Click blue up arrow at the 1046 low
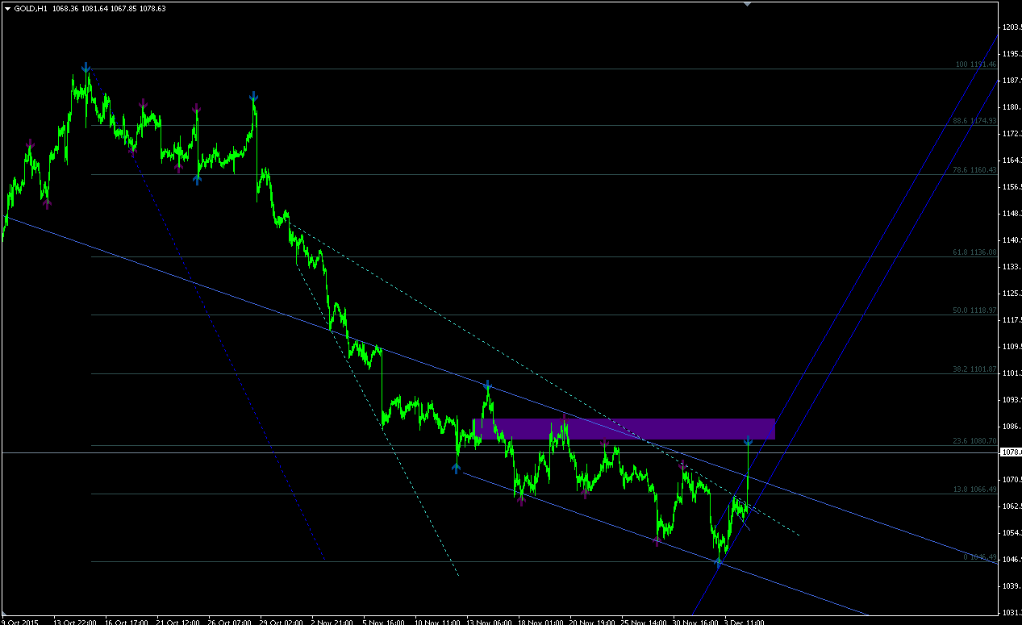This screenshot has height=625, width=1022. [718, 563]
